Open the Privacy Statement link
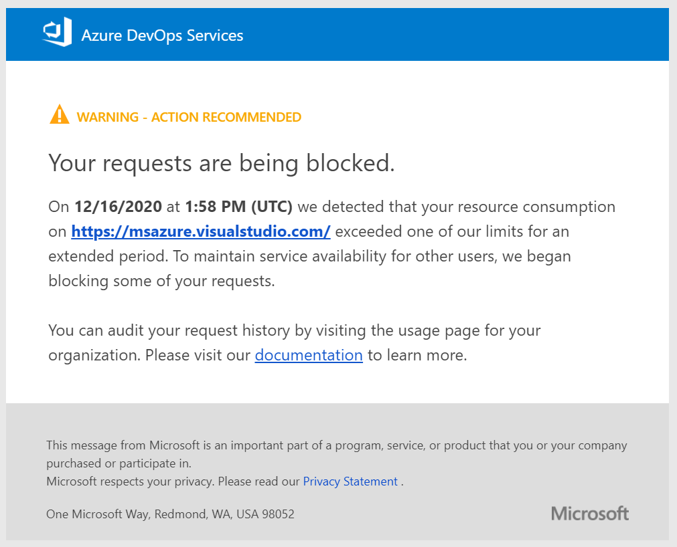 350,481
